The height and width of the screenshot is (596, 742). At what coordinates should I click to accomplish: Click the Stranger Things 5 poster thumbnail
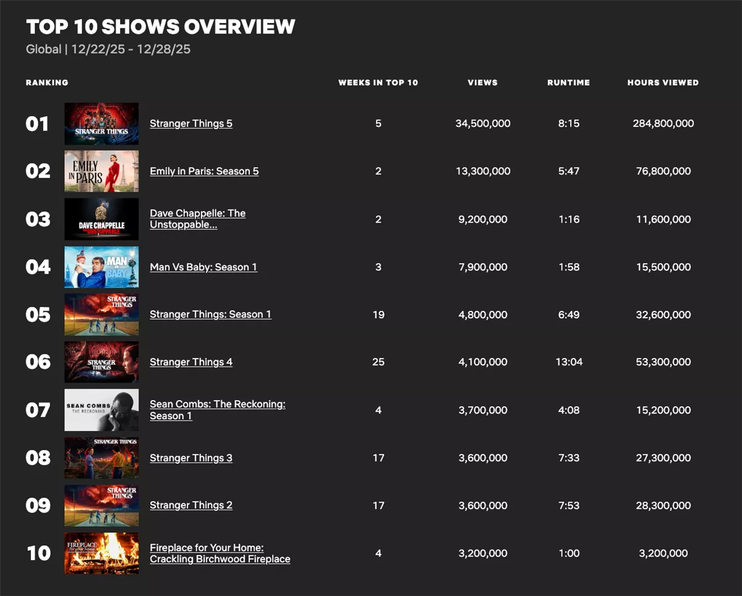click(101, 124)
